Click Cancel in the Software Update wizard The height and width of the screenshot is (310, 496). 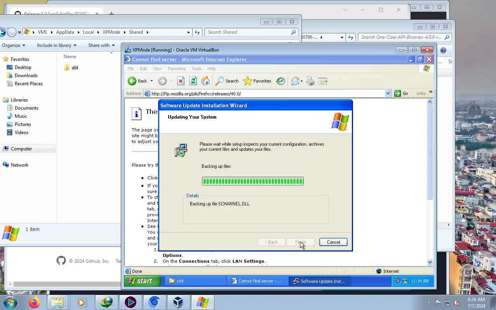333,242
